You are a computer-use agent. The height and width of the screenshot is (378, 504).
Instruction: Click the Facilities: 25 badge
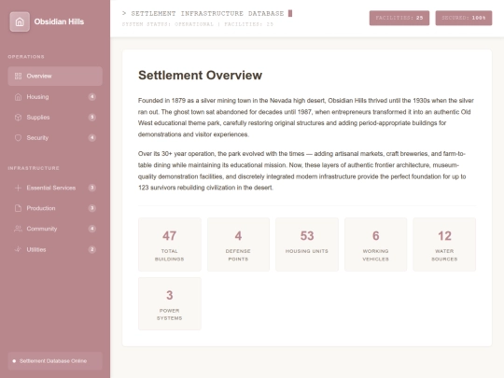[x=399, y=18]
